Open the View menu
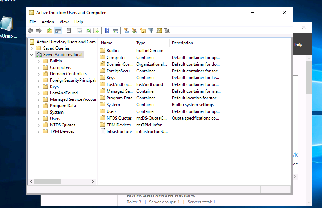The image size is (322, 208). pos(64,22)
